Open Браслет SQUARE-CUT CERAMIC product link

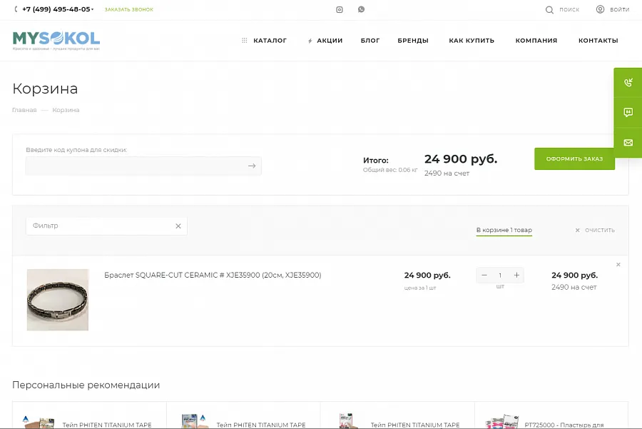point(213,276)
